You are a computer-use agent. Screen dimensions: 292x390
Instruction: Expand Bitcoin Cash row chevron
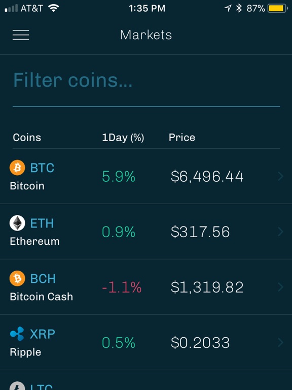(280, 287)
